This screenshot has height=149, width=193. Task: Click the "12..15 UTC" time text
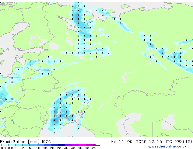tap(160, 142)
